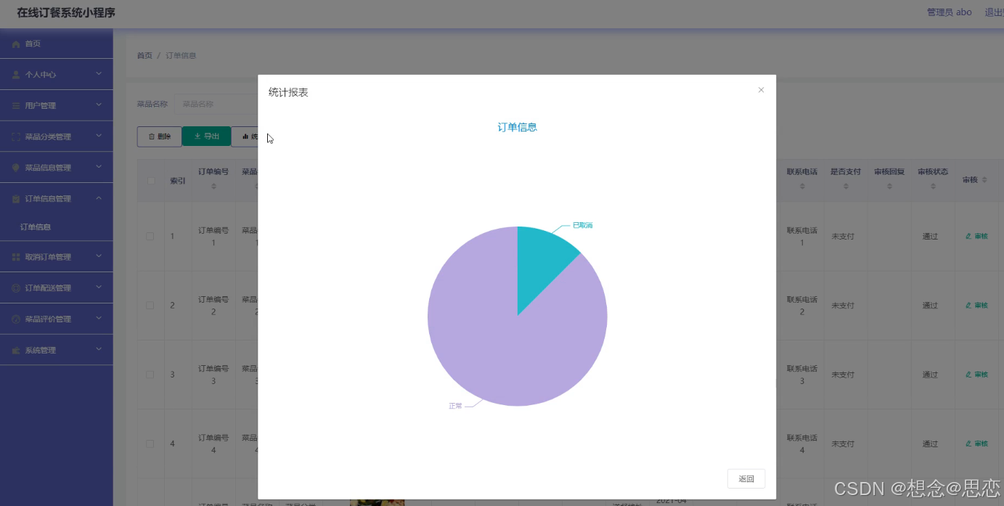
Task: Click the 菜品名称 search input field
Action: [216, 104]
